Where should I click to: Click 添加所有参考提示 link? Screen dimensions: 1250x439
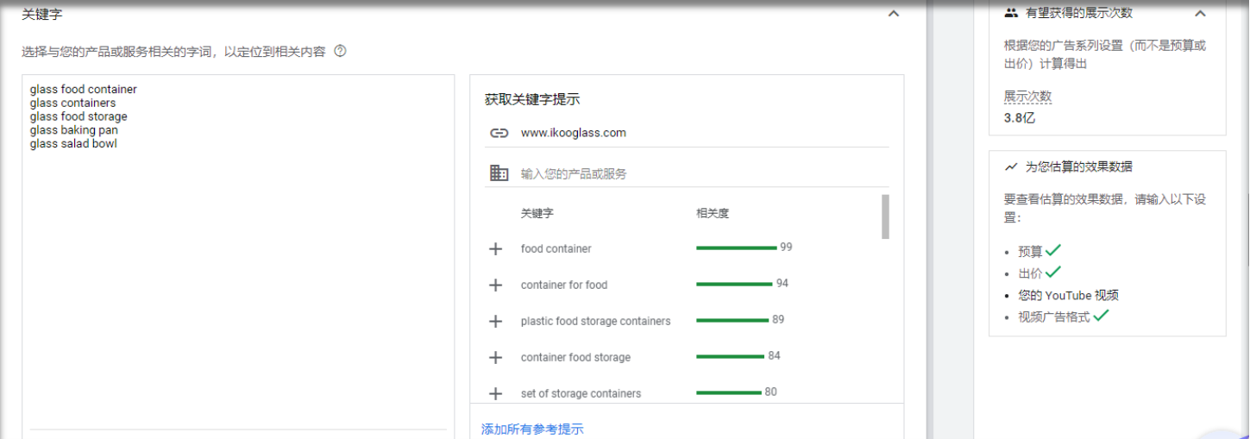pos(531,430)
